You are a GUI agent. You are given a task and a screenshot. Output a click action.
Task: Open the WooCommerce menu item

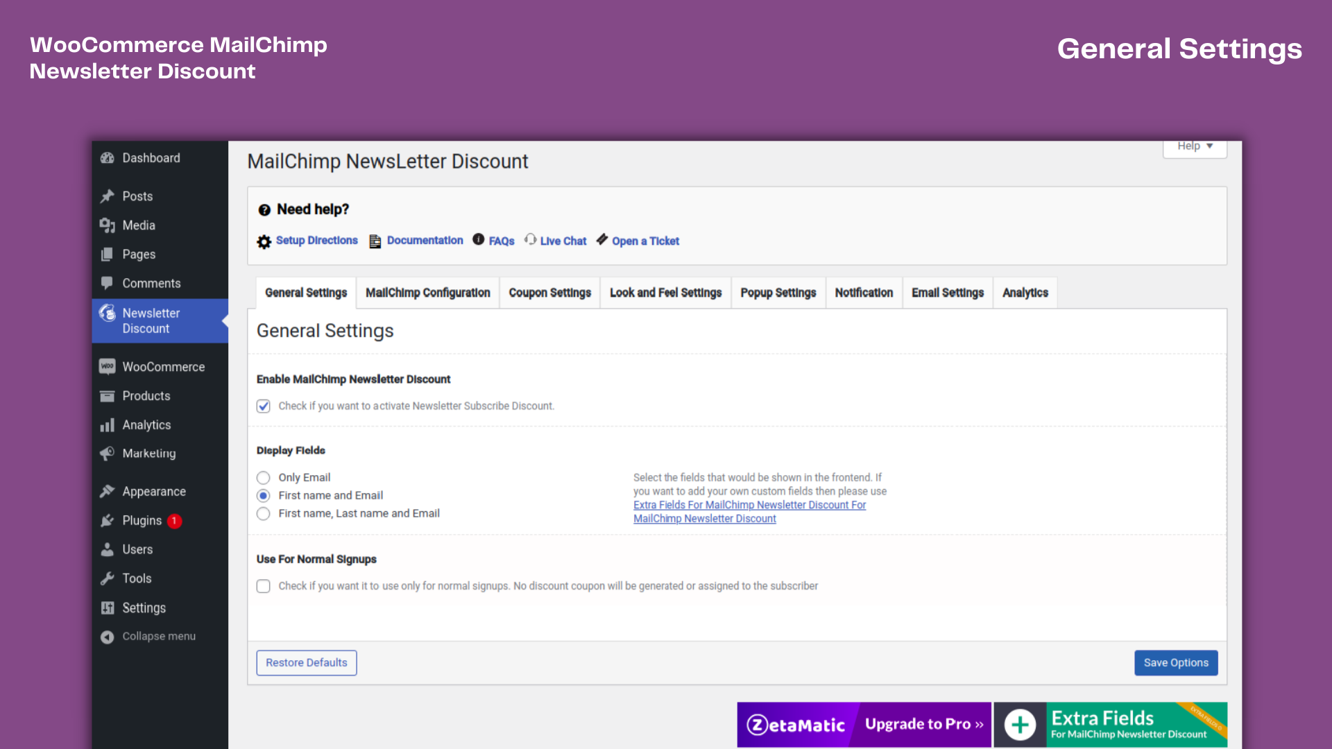pyautogui.click(x=160, y=367)
